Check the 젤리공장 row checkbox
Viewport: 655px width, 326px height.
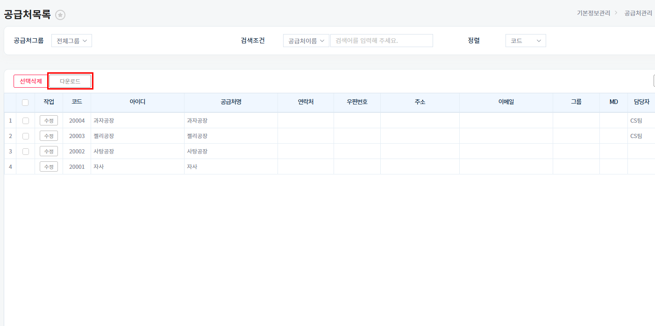(x=26, y=136)
